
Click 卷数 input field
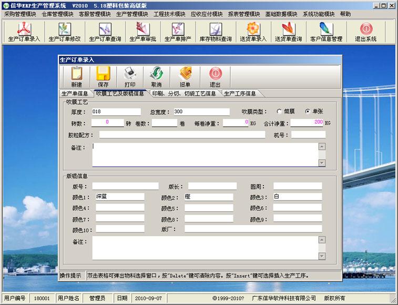point(165,123)
